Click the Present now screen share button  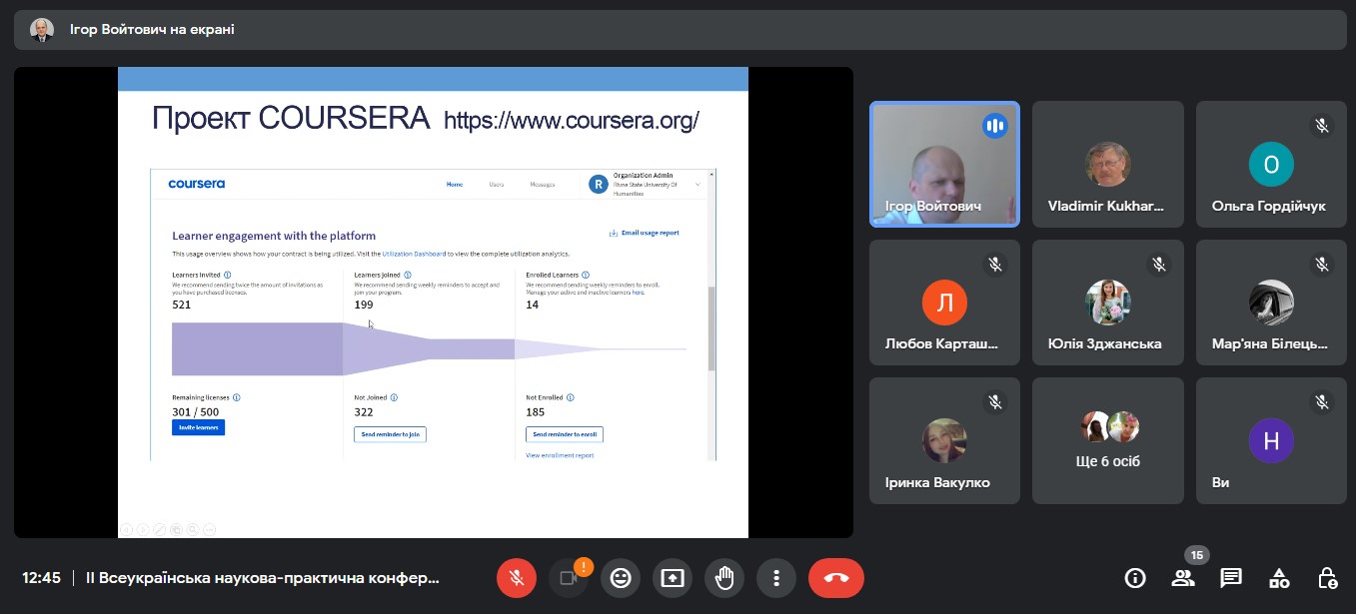673,577
